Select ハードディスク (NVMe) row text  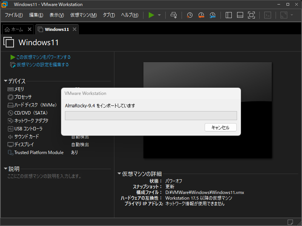click(x=35, y=105)
